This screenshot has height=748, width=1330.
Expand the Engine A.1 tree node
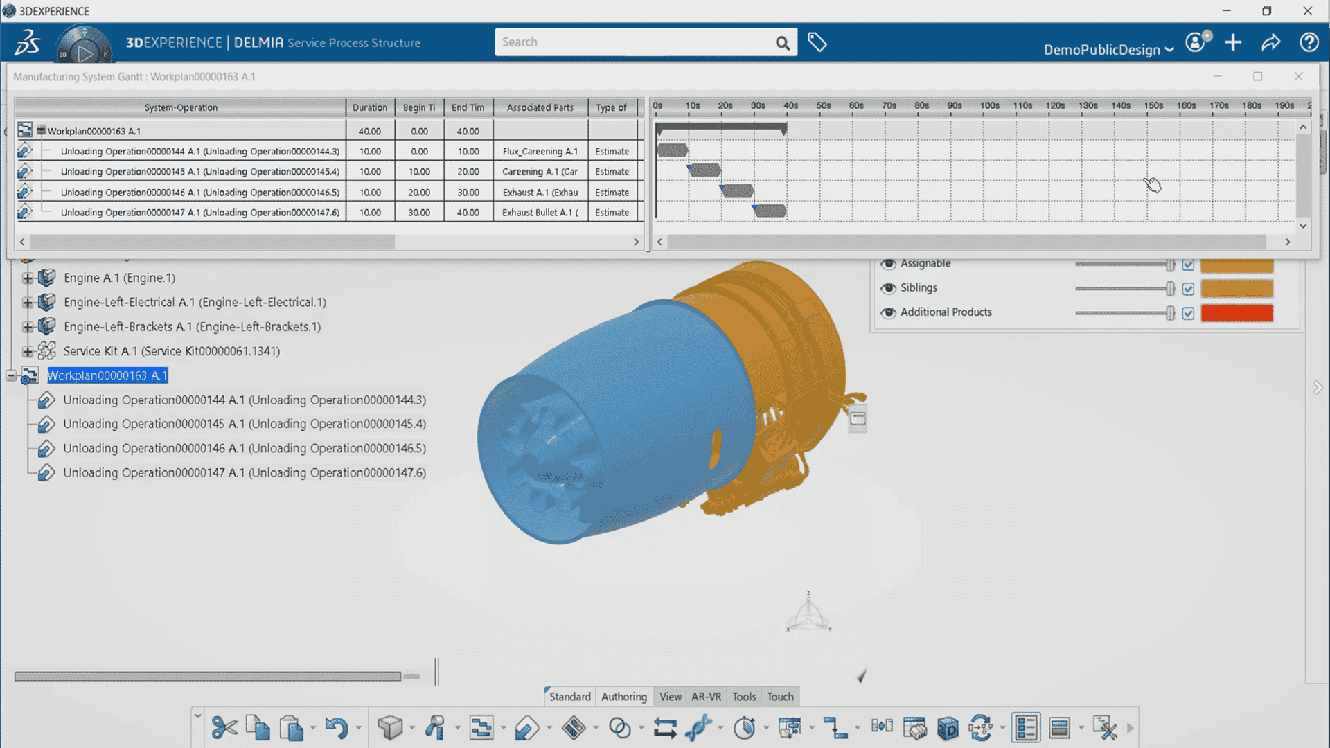coord(27,278)
